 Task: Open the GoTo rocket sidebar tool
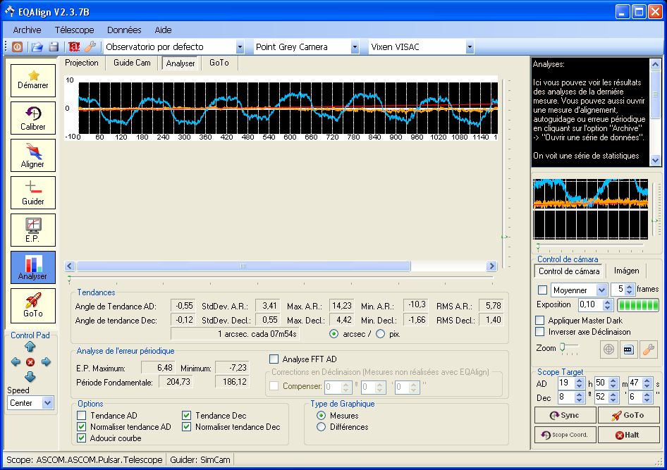click(x=32, y=304)
